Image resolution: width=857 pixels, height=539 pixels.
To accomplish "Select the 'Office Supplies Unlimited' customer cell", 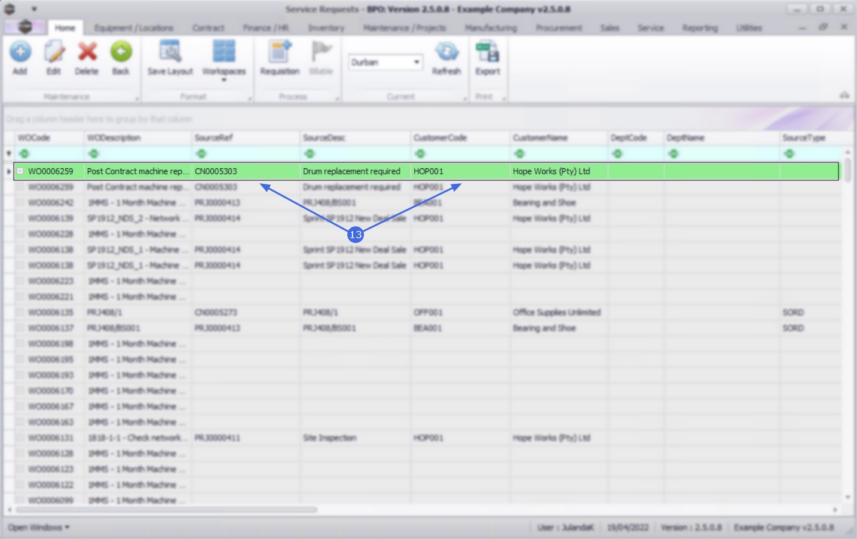I will (559, 312).
